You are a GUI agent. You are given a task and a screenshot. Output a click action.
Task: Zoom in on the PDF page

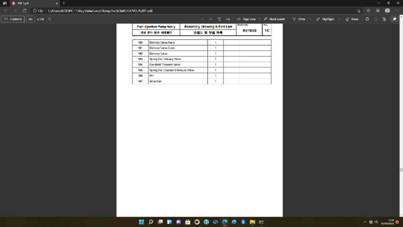[211, 19]
